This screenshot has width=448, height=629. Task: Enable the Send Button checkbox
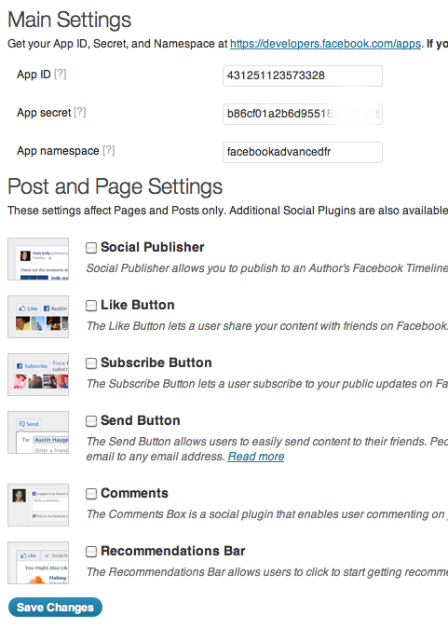coord(91,421)
